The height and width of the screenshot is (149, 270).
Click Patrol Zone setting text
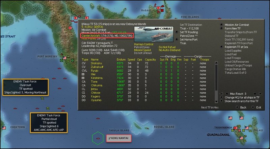[187, 36]
